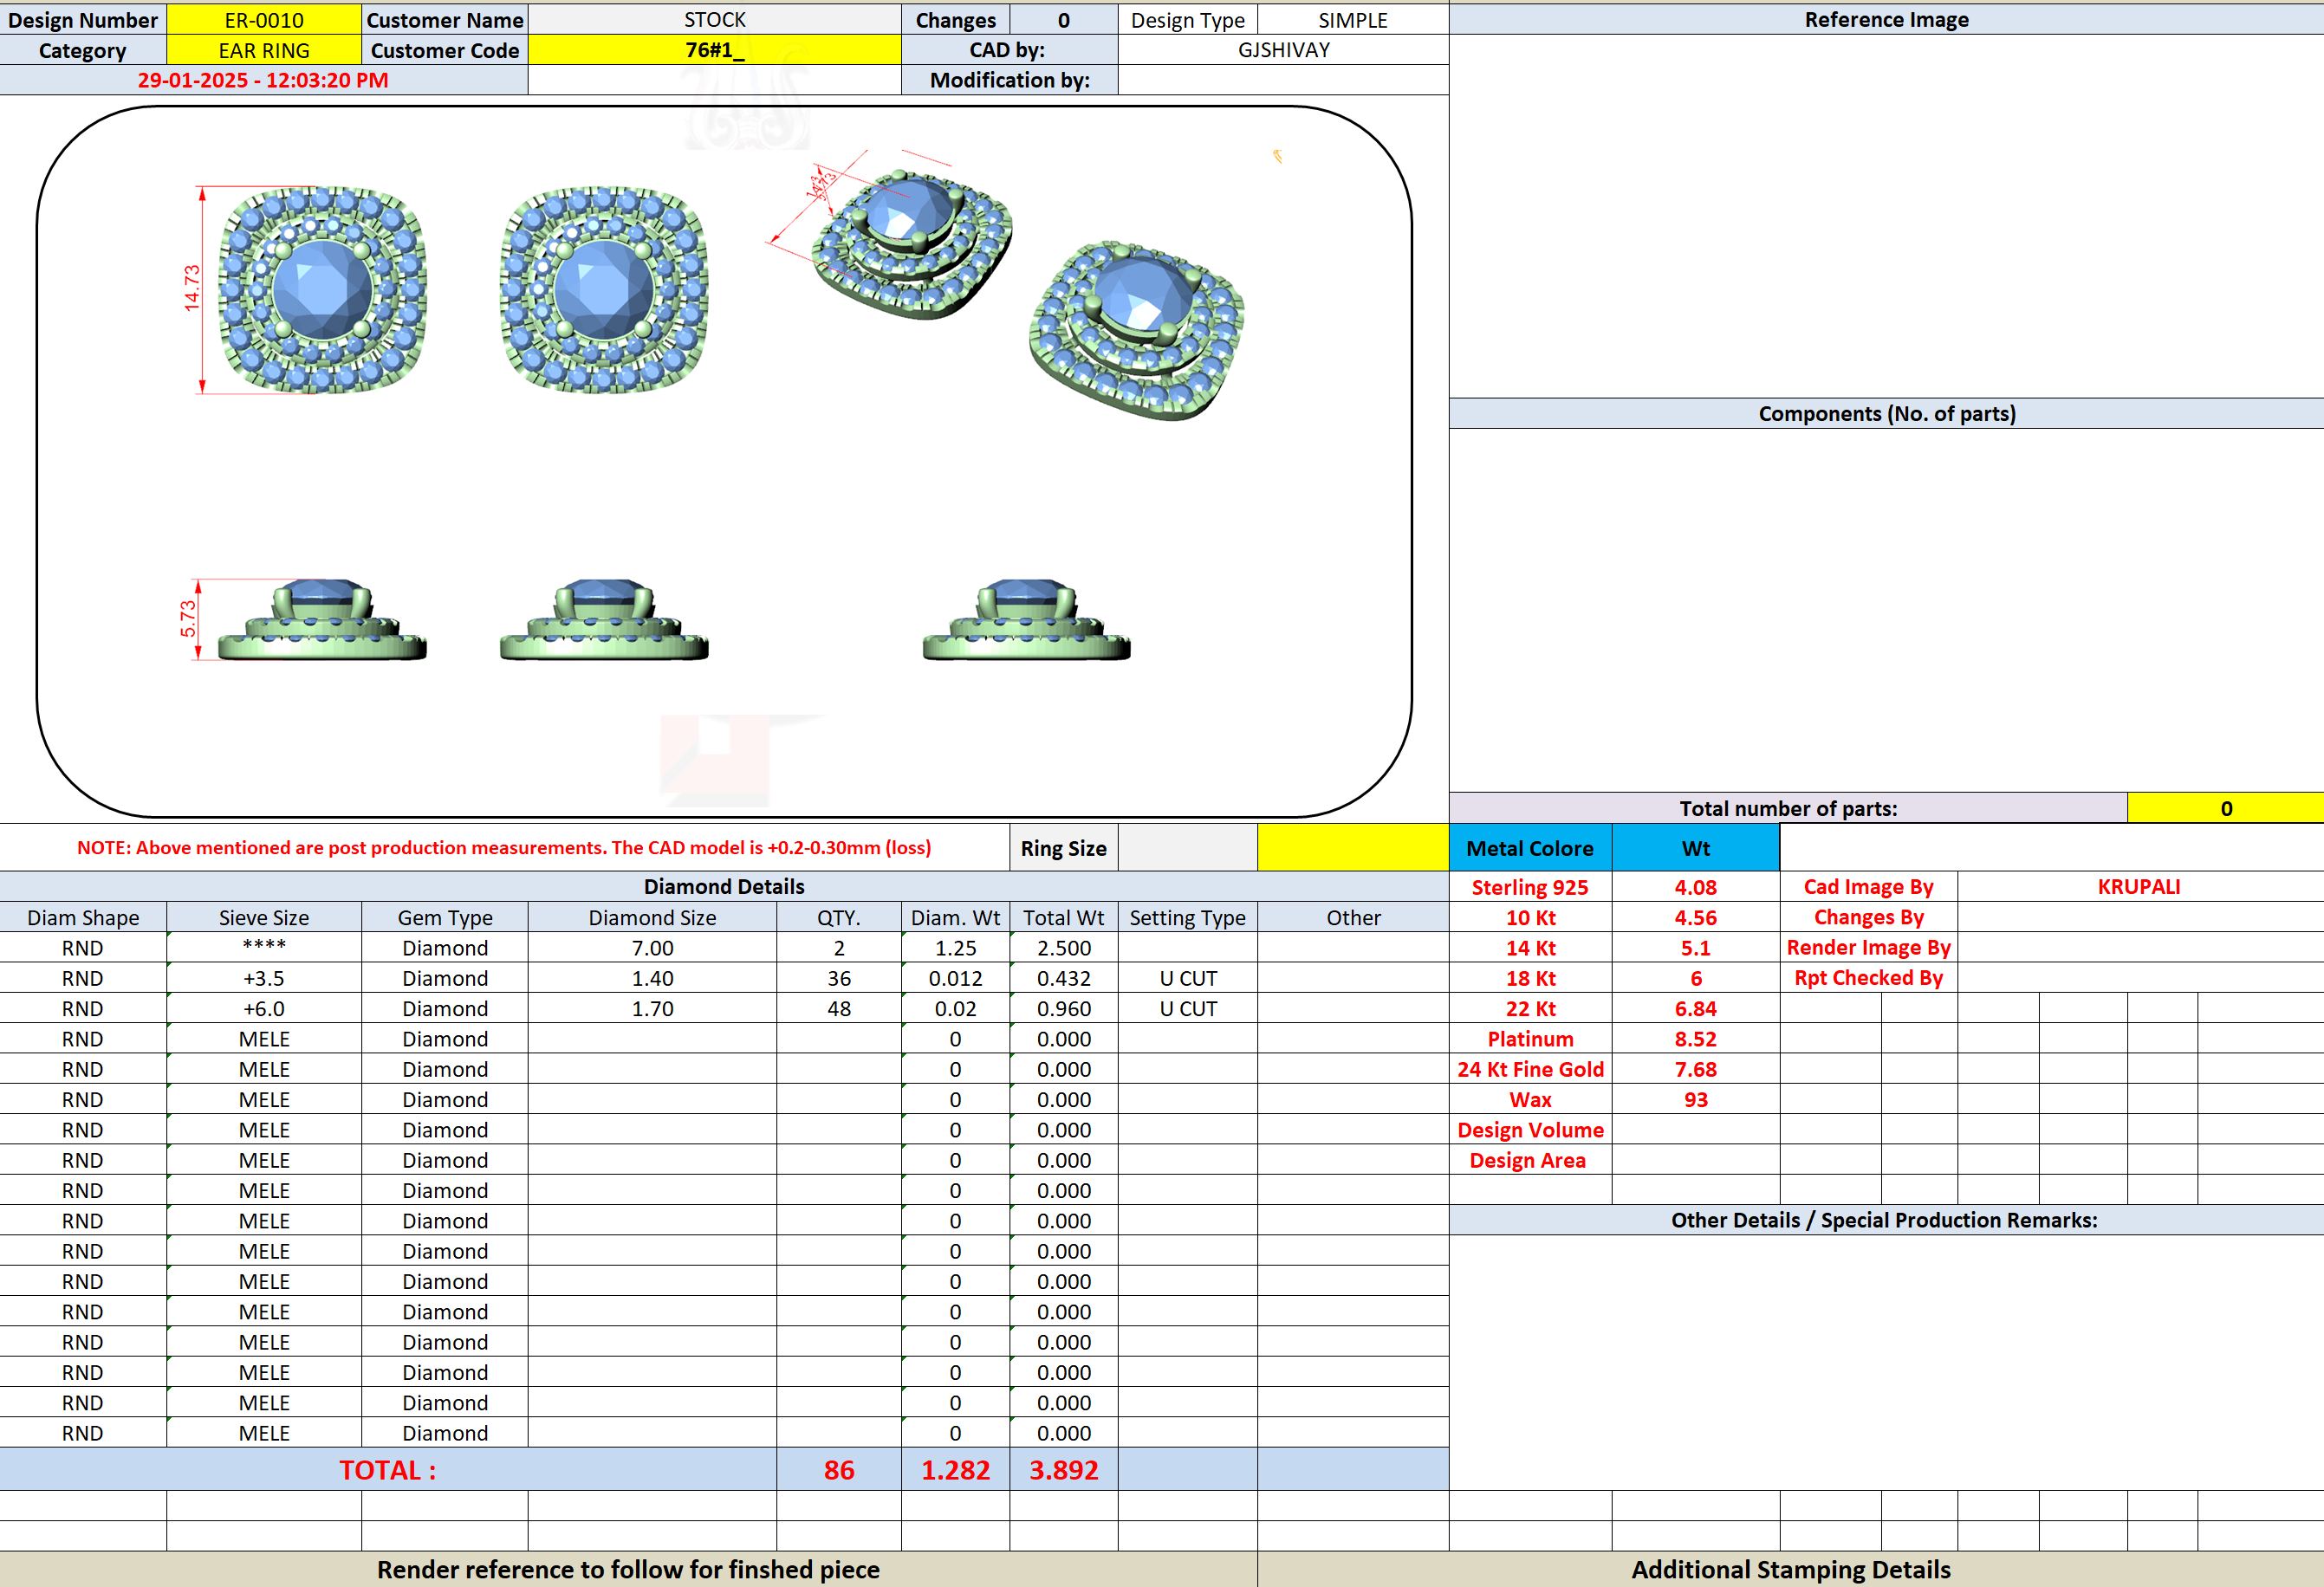The width and height of the screenshot is (2324, 1587).
Task: Select the Additional Stamping Details header
Action: pyautogui.click(x=1790, y=1569)
